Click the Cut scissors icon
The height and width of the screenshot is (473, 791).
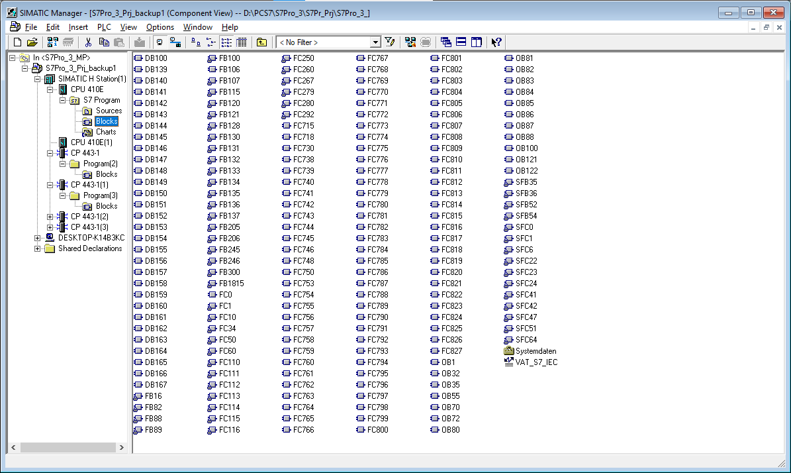[x=88, y=42]
